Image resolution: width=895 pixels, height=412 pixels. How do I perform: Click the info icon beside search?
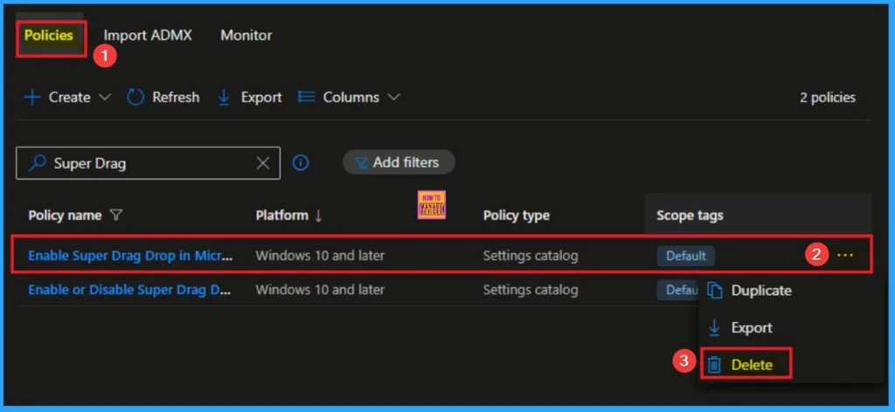301,163
